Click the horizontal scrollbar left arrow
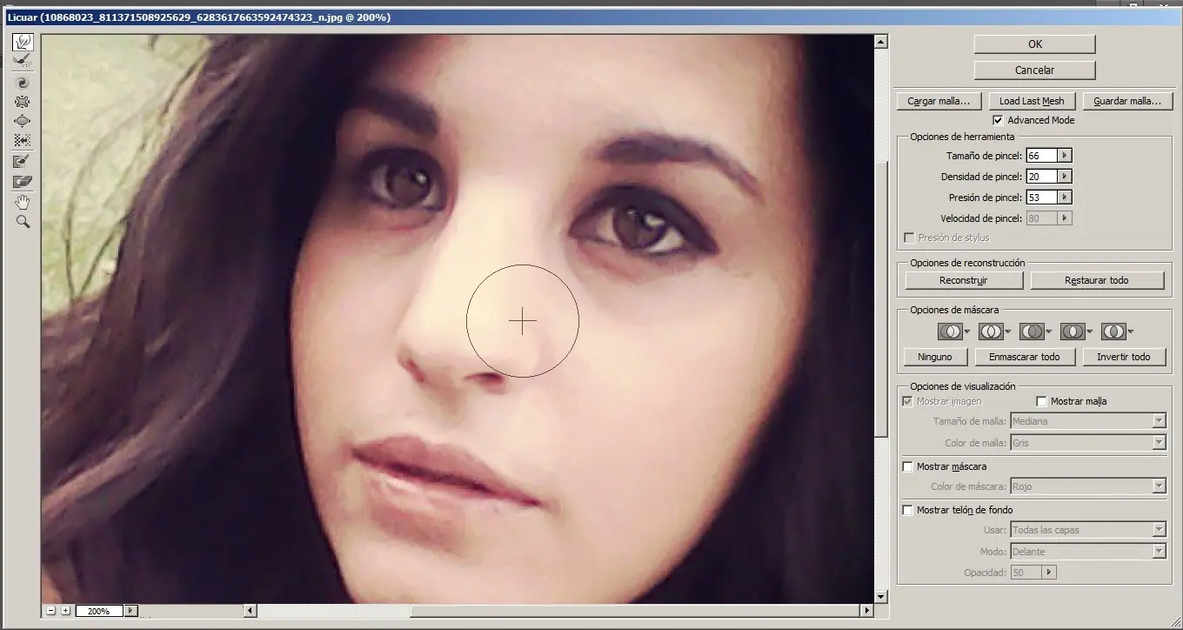 (252, 611)
